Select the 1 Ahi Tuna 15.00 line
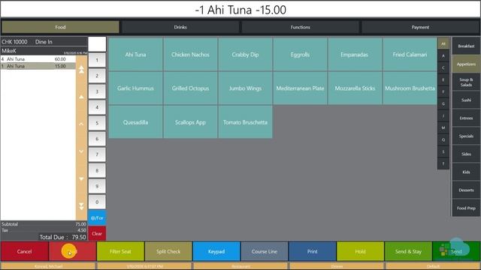 38,66
